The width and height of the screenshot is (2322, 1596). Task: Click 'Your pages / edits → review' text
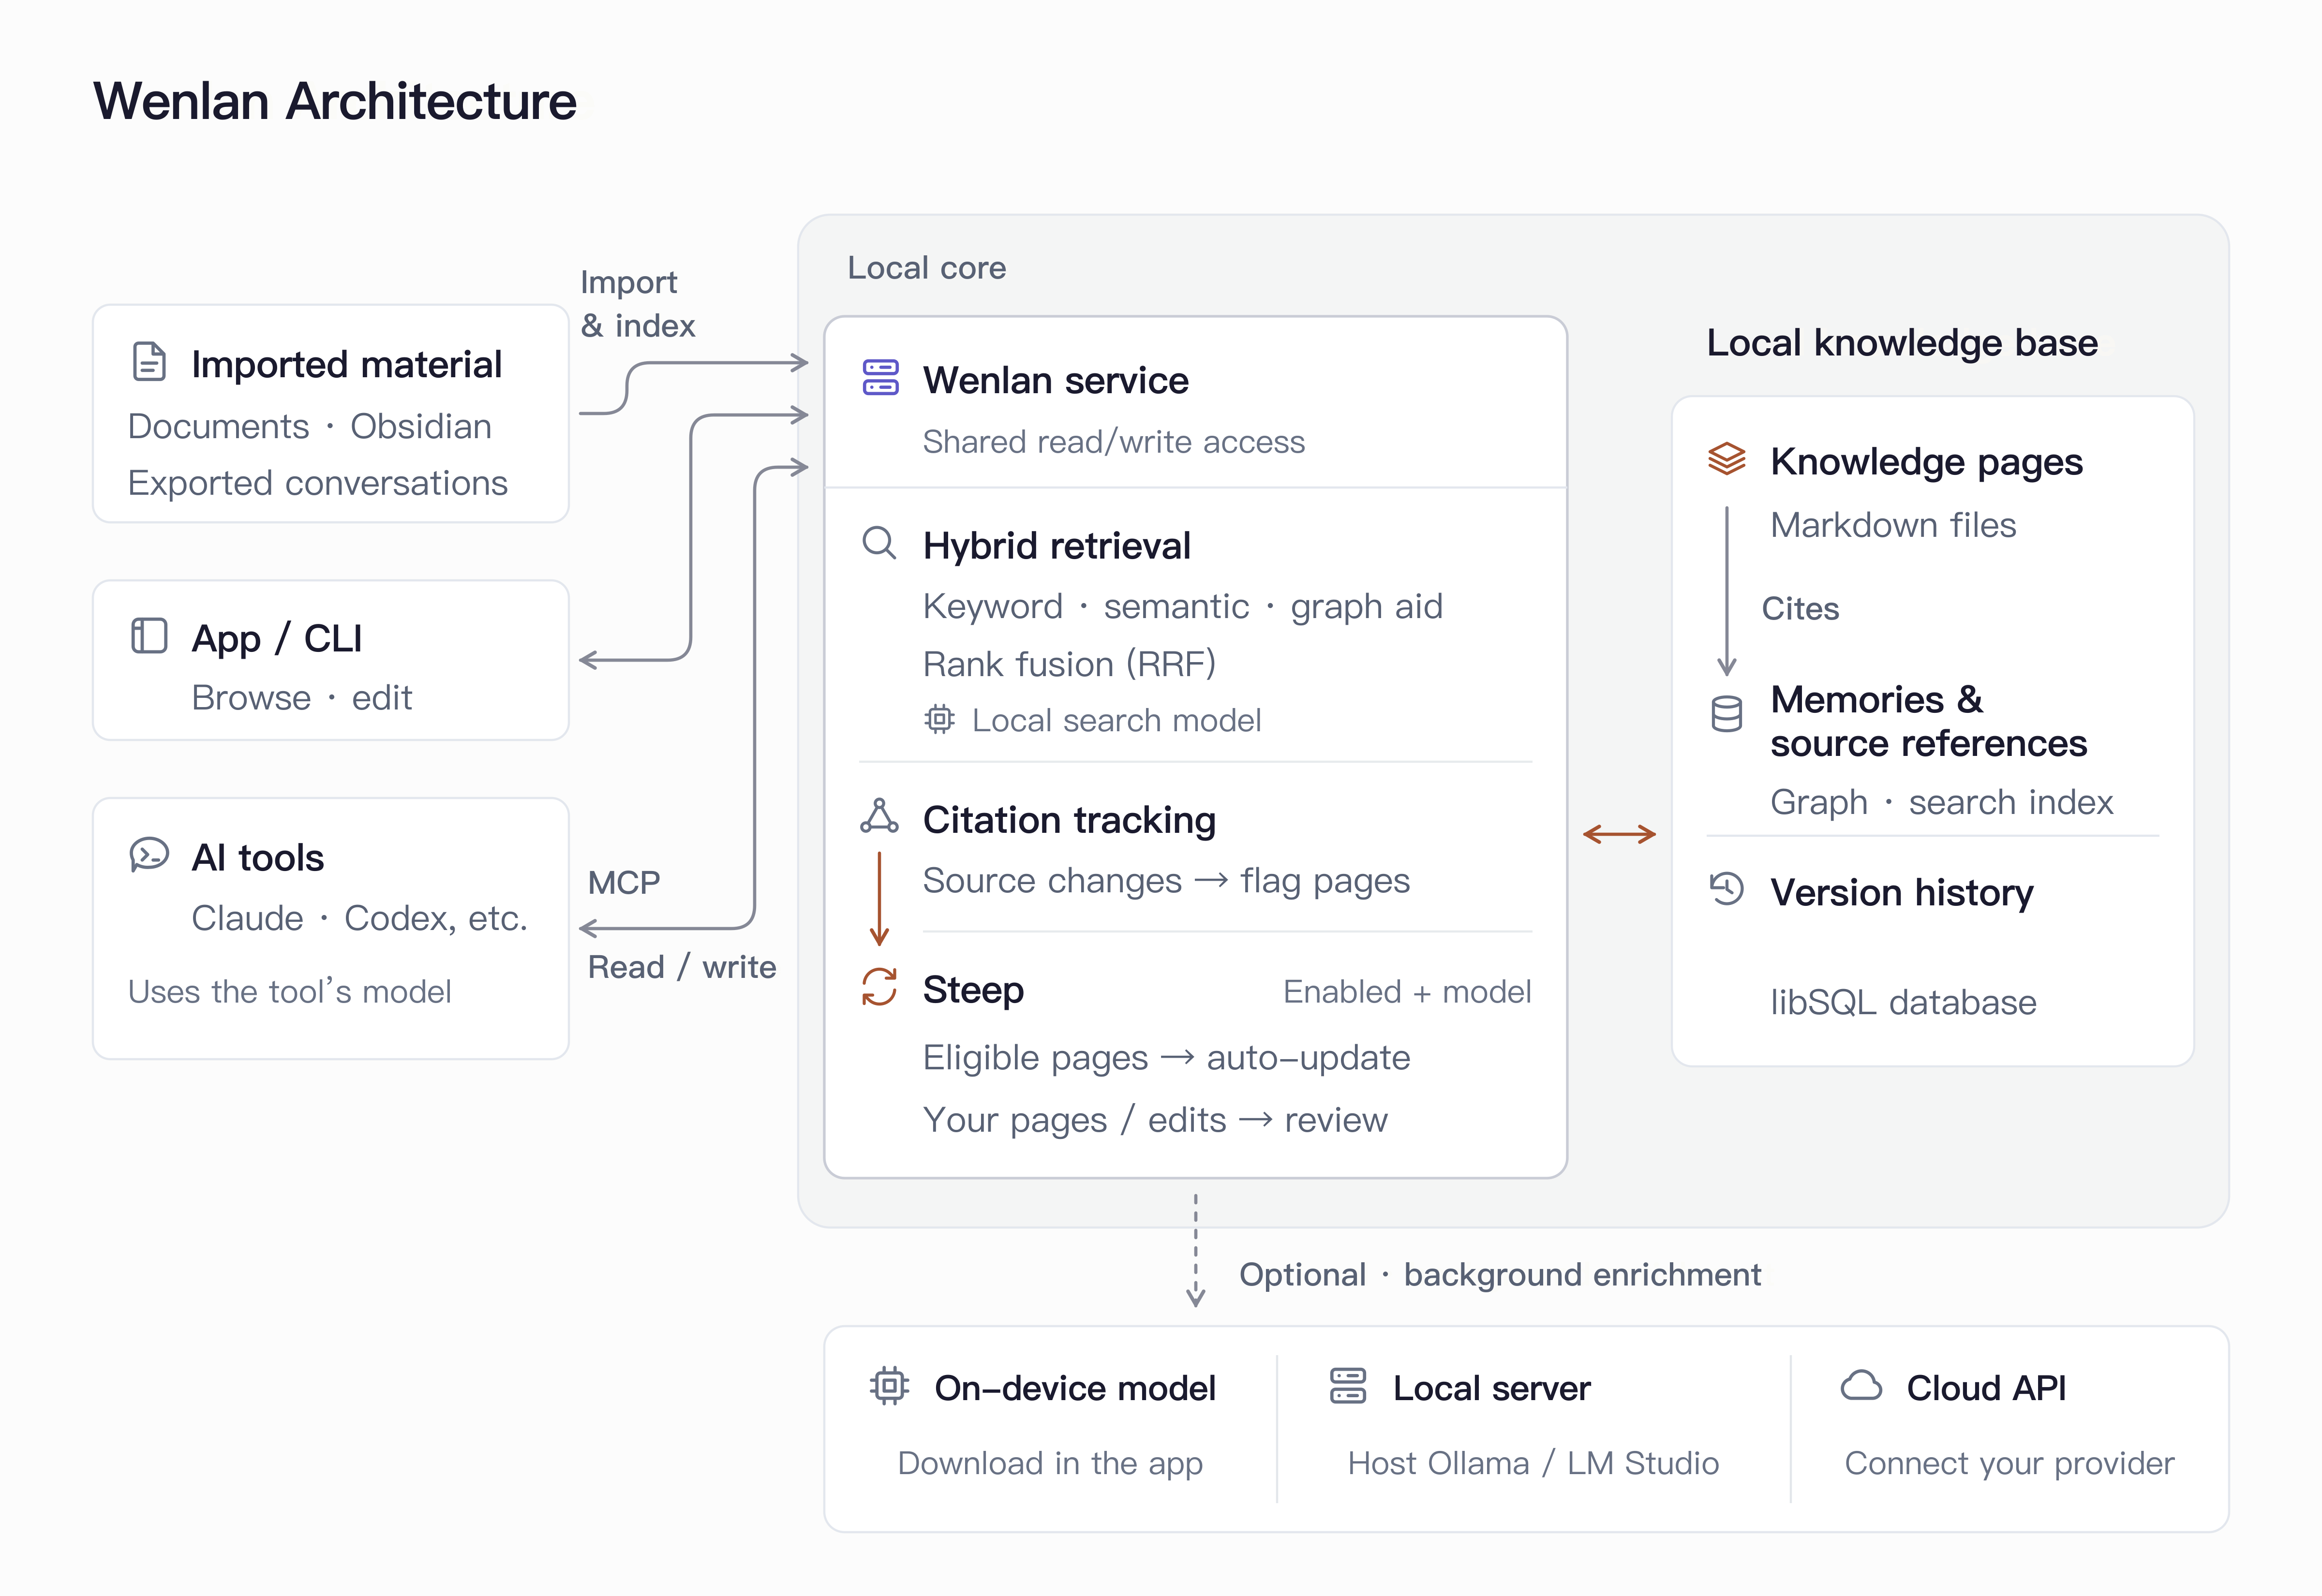(x=1155, y=1119)
